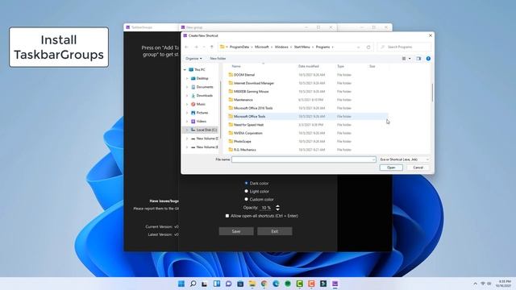Viewport: 516px width, 290px height.
Task: Show hidden system tray icons
Action: point(475,284)
